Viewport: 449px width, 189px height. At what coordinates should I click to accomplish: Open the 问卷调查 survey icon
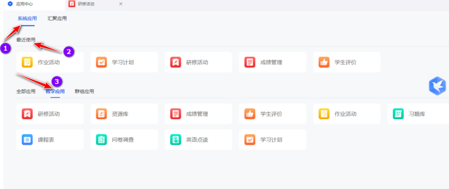click(x=101, y=140)
